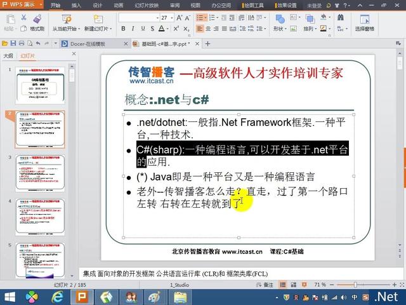Toggle right text alignment
The width and height of the screenshot is (406, 305).
216,29
